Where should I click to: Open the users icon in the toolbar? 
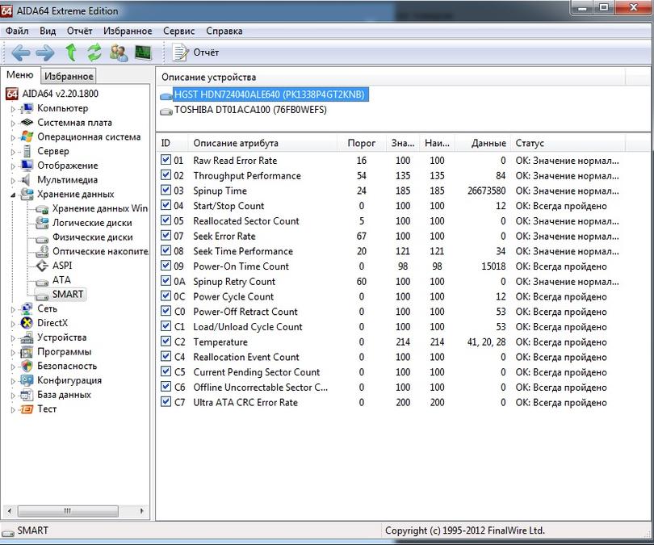[x=119, y=53]
